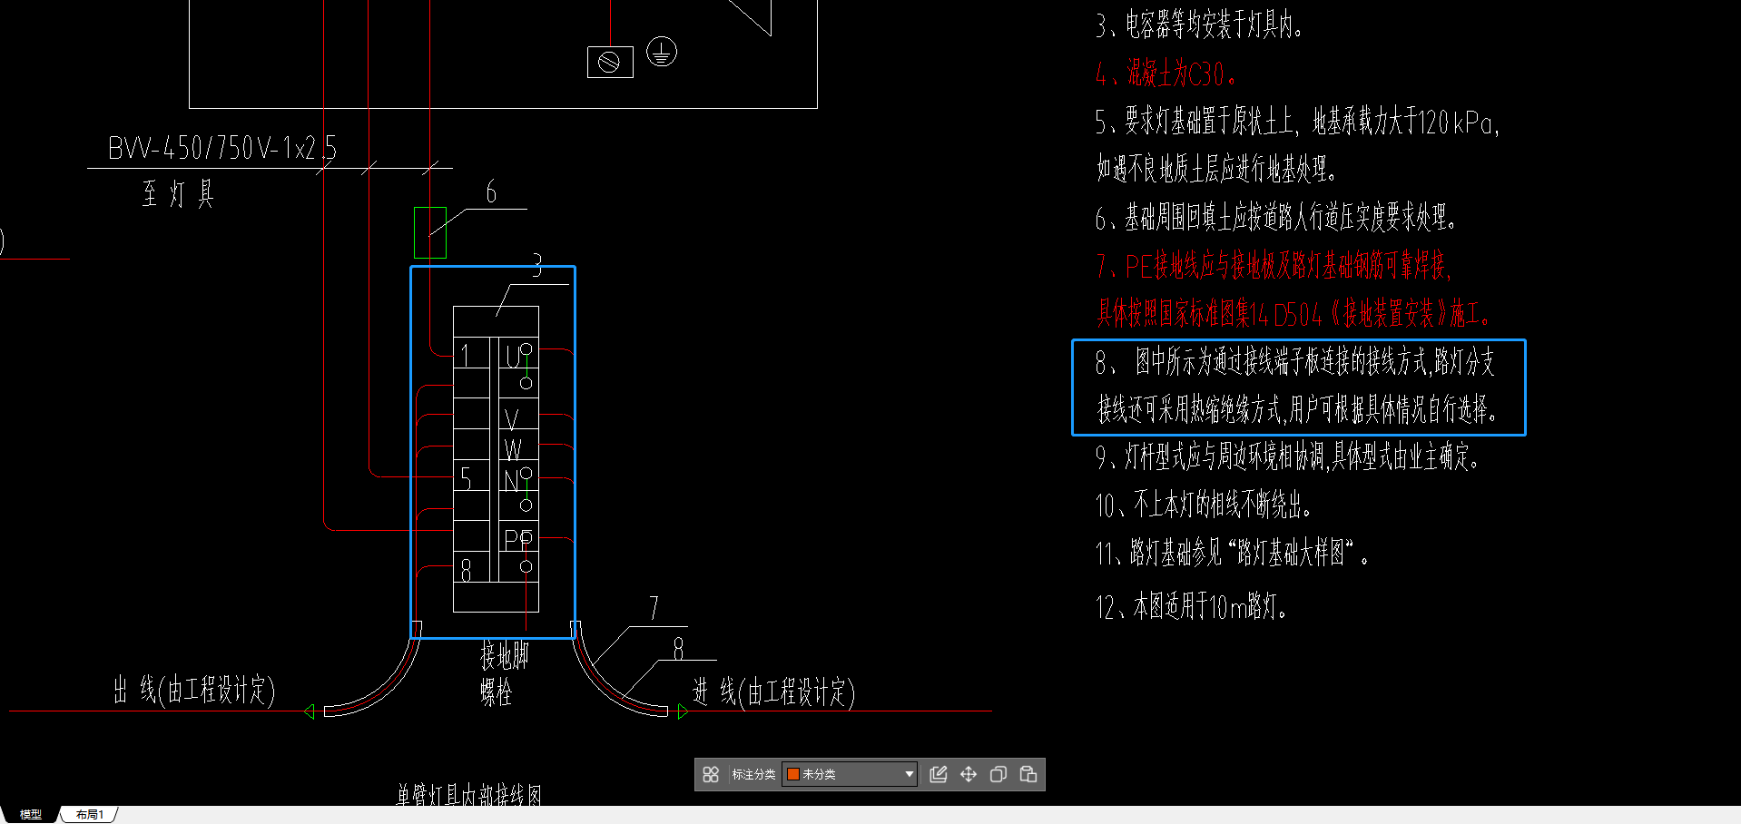
Task: Click the edit annotation pencil icon
Action: tap(939, 774)
